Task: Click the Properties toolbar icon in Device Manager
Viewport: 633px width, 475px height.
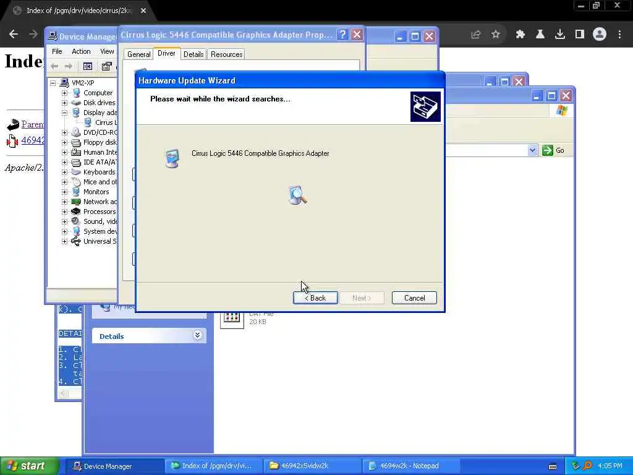Action: pyautogui.click(x=106, y=66)
